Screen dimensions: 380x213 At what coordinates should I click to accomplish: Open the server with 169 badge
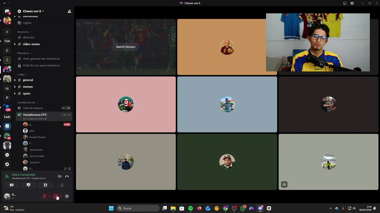click(7, 107)
